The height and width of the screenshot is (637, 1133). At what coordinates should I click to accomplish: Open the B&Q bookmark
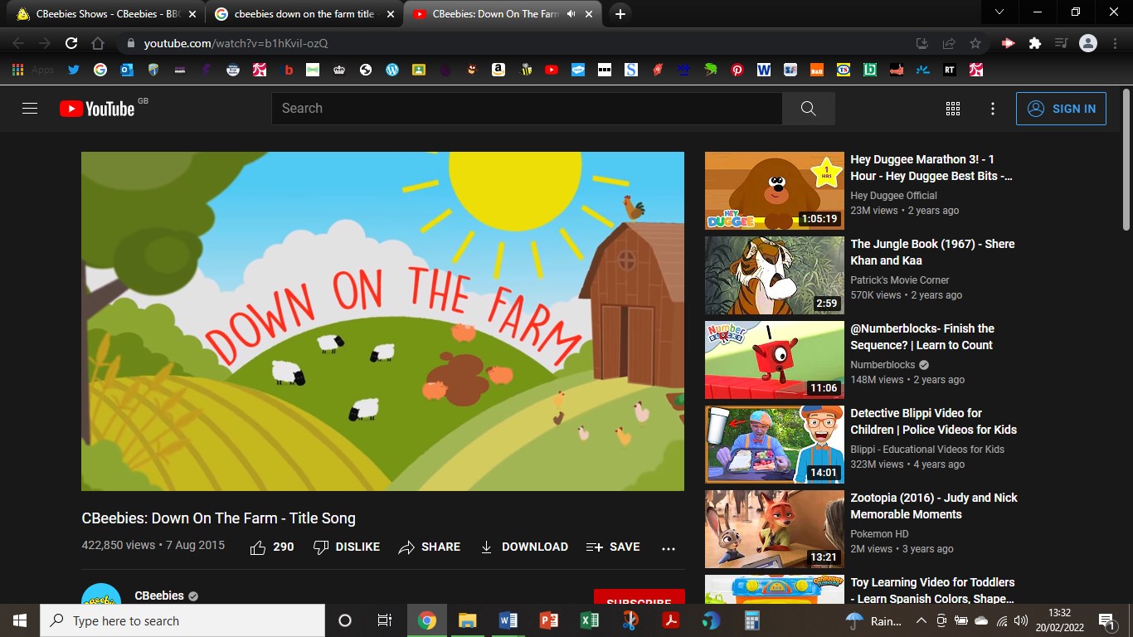point(817,70)
